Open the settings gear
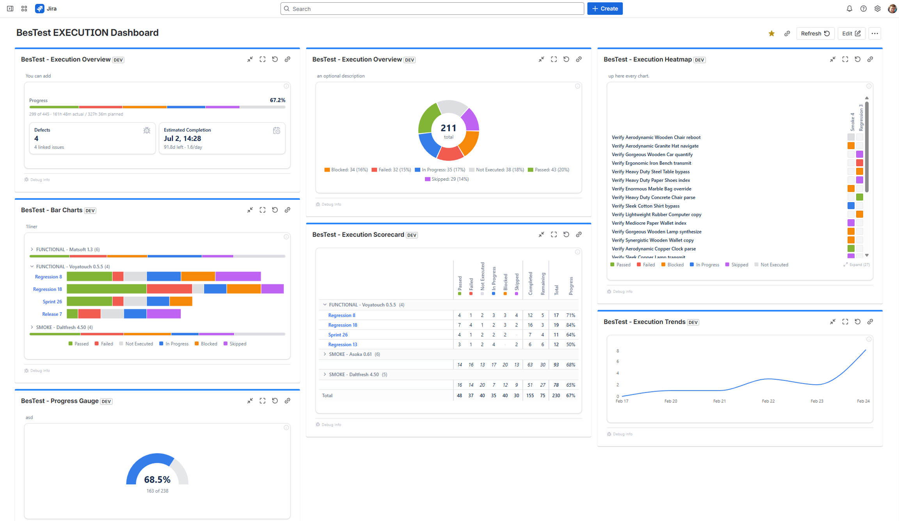This screenshot has height=521, width=899. click(878, 9)
